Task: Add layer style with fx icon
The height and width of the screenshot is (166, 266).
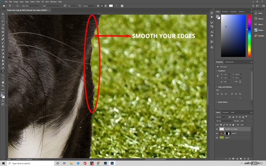Action: (230, 159)
